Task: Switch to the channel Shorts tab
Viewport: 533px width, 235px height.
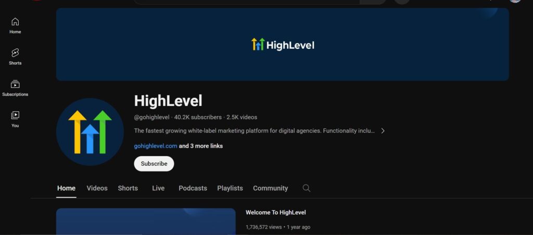Action: 128,188
